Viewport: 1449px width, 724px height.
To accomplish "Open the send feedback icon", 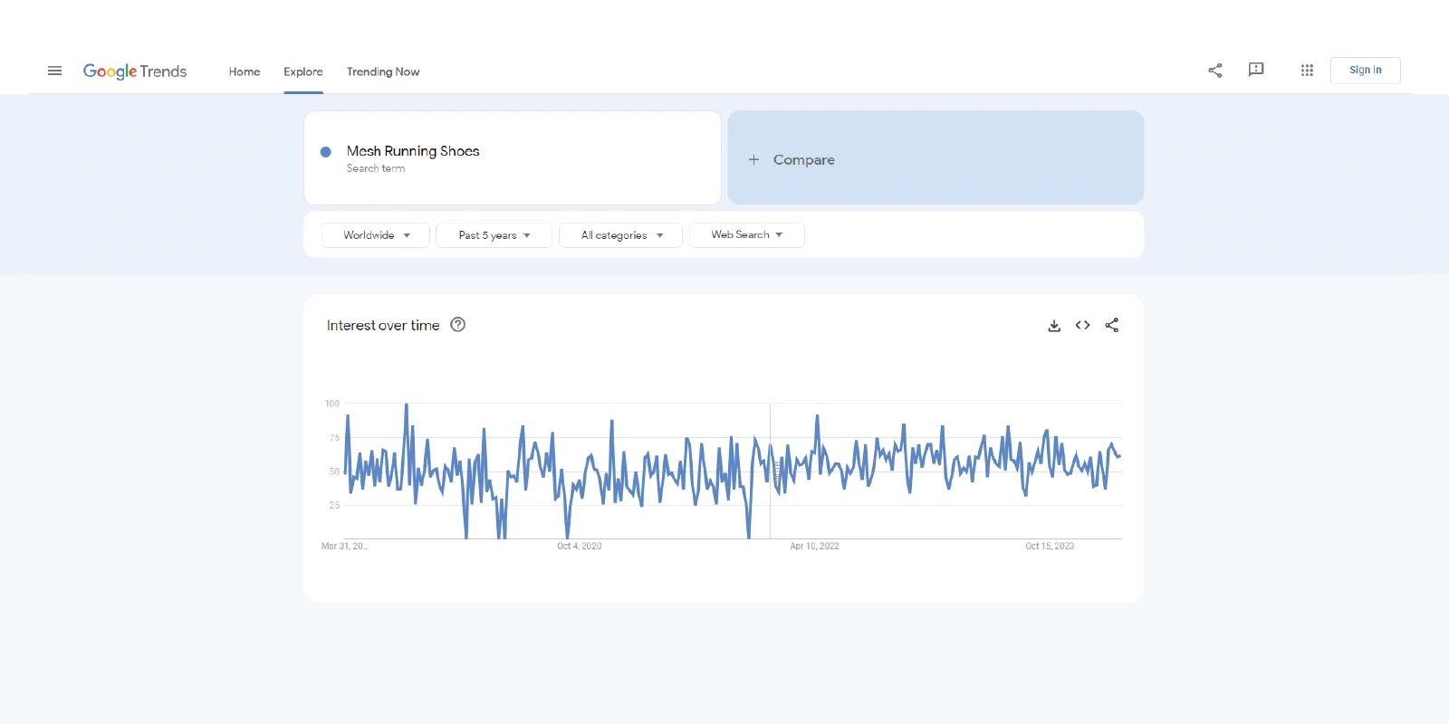I will [x=1256, y=70].
